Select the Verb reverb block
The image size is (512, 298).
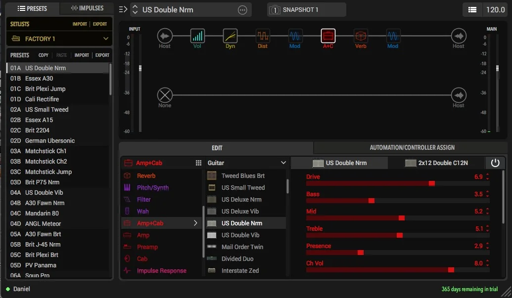(361, 36)
